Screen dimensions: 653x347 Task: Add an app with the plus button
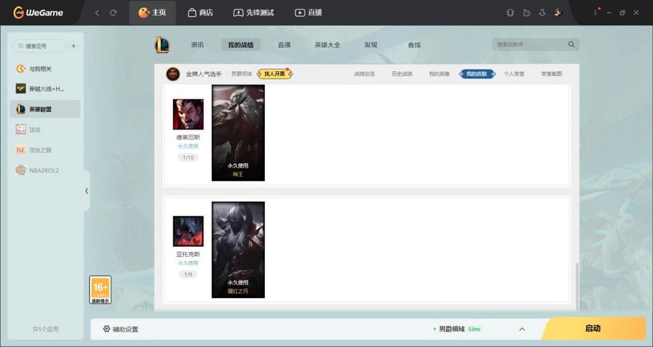pyautogui.click(x=73, y=46)
